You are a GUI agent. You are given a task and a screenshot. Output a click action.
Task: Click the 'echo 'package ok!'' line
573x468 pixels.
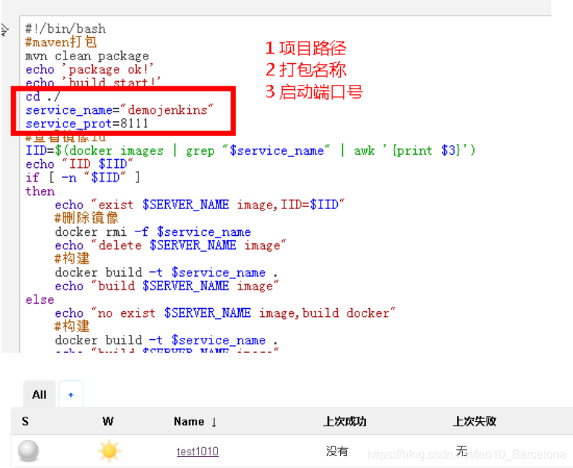click(x=89, y=69)
